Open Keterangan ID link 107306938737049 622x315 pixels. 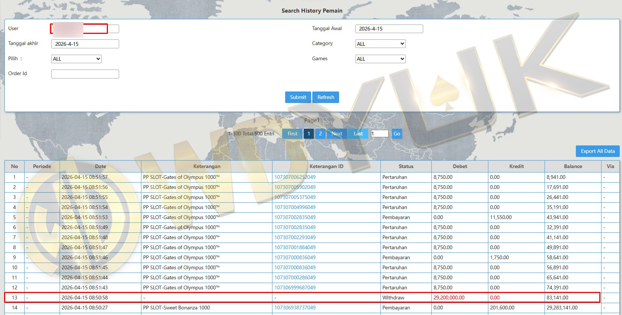pos(295,308)
